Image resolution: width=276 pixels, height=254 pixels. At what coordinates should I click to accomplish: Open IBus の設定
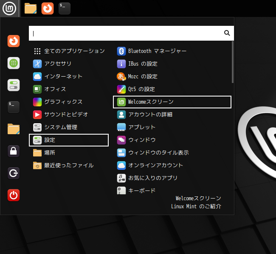click(x=172, y=64)
